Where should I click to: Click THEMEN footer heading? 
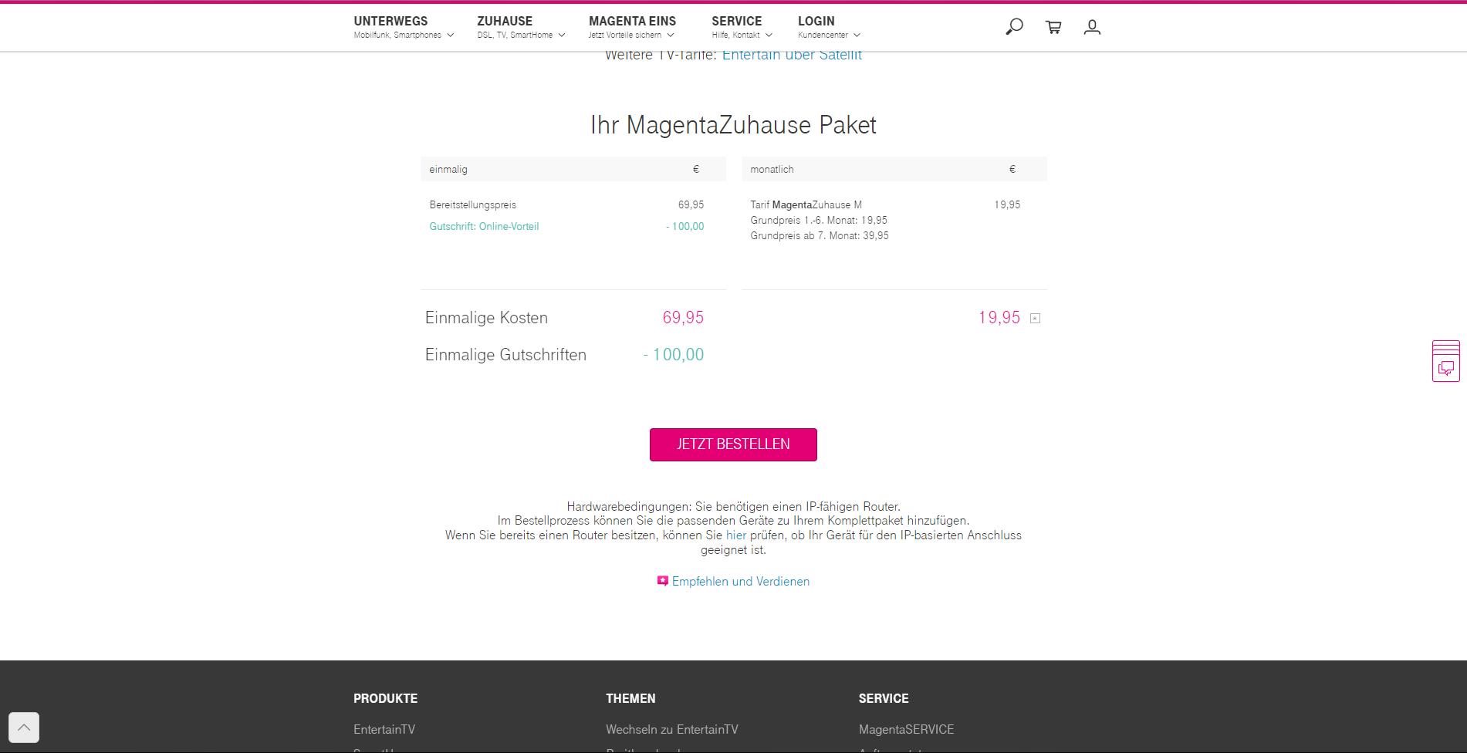click(630, 698)
